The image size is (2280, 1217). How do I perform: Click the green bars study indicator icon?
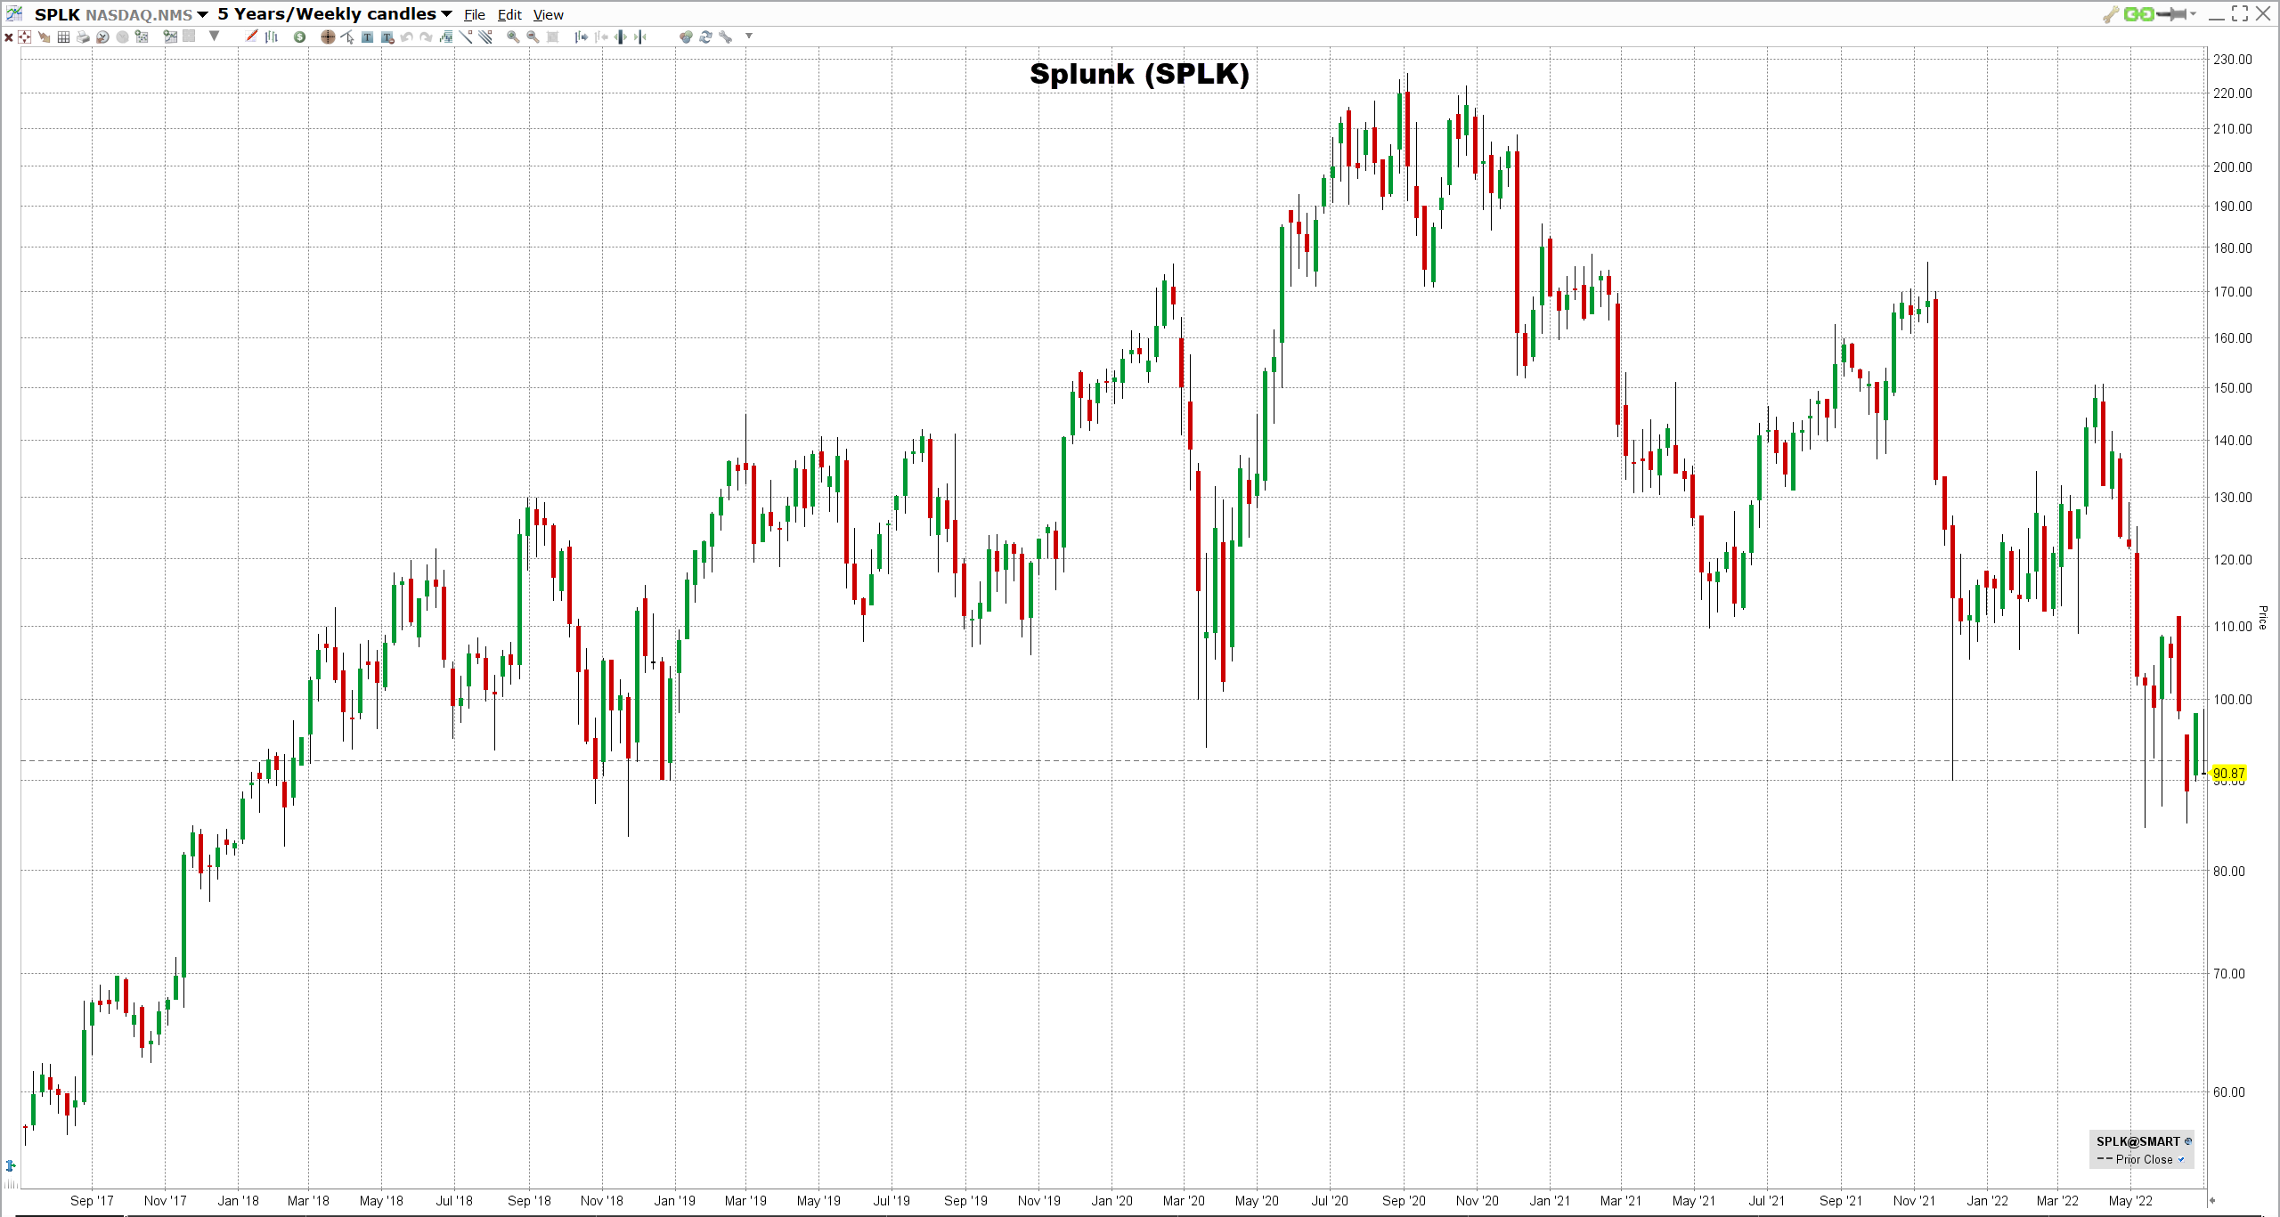point(445,37)
